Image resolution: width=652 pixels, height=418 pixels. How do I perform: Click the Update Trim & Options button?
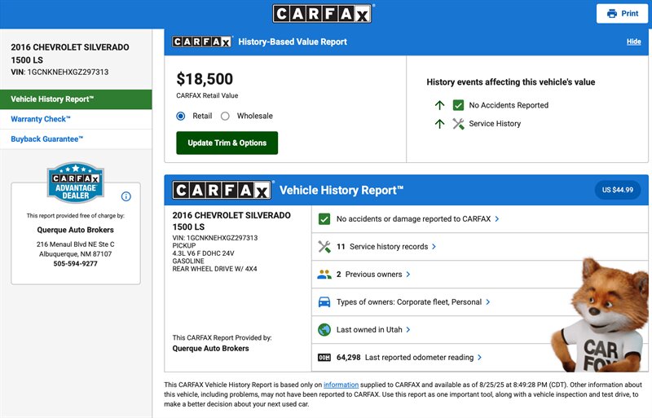pyautogui.click(x=227, y=143)
